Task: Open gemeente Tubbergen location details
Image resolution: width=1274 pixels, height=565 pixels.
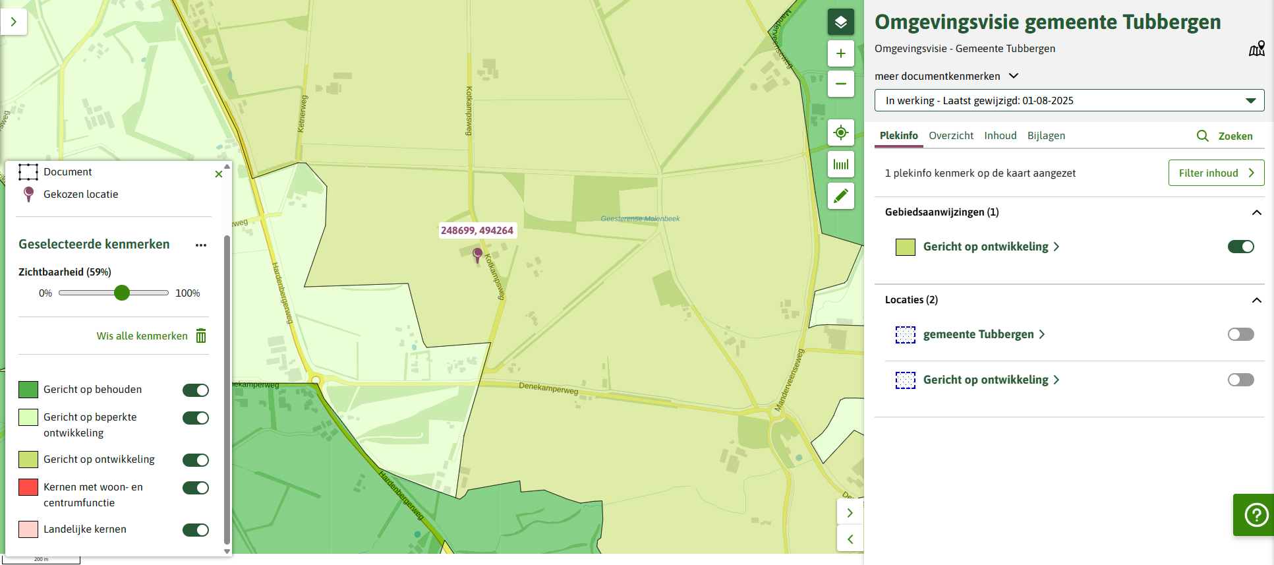Action: (x=984, y=334)
